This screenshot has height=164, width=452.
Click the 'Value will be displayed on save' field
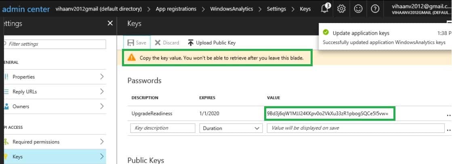point(356,128)
